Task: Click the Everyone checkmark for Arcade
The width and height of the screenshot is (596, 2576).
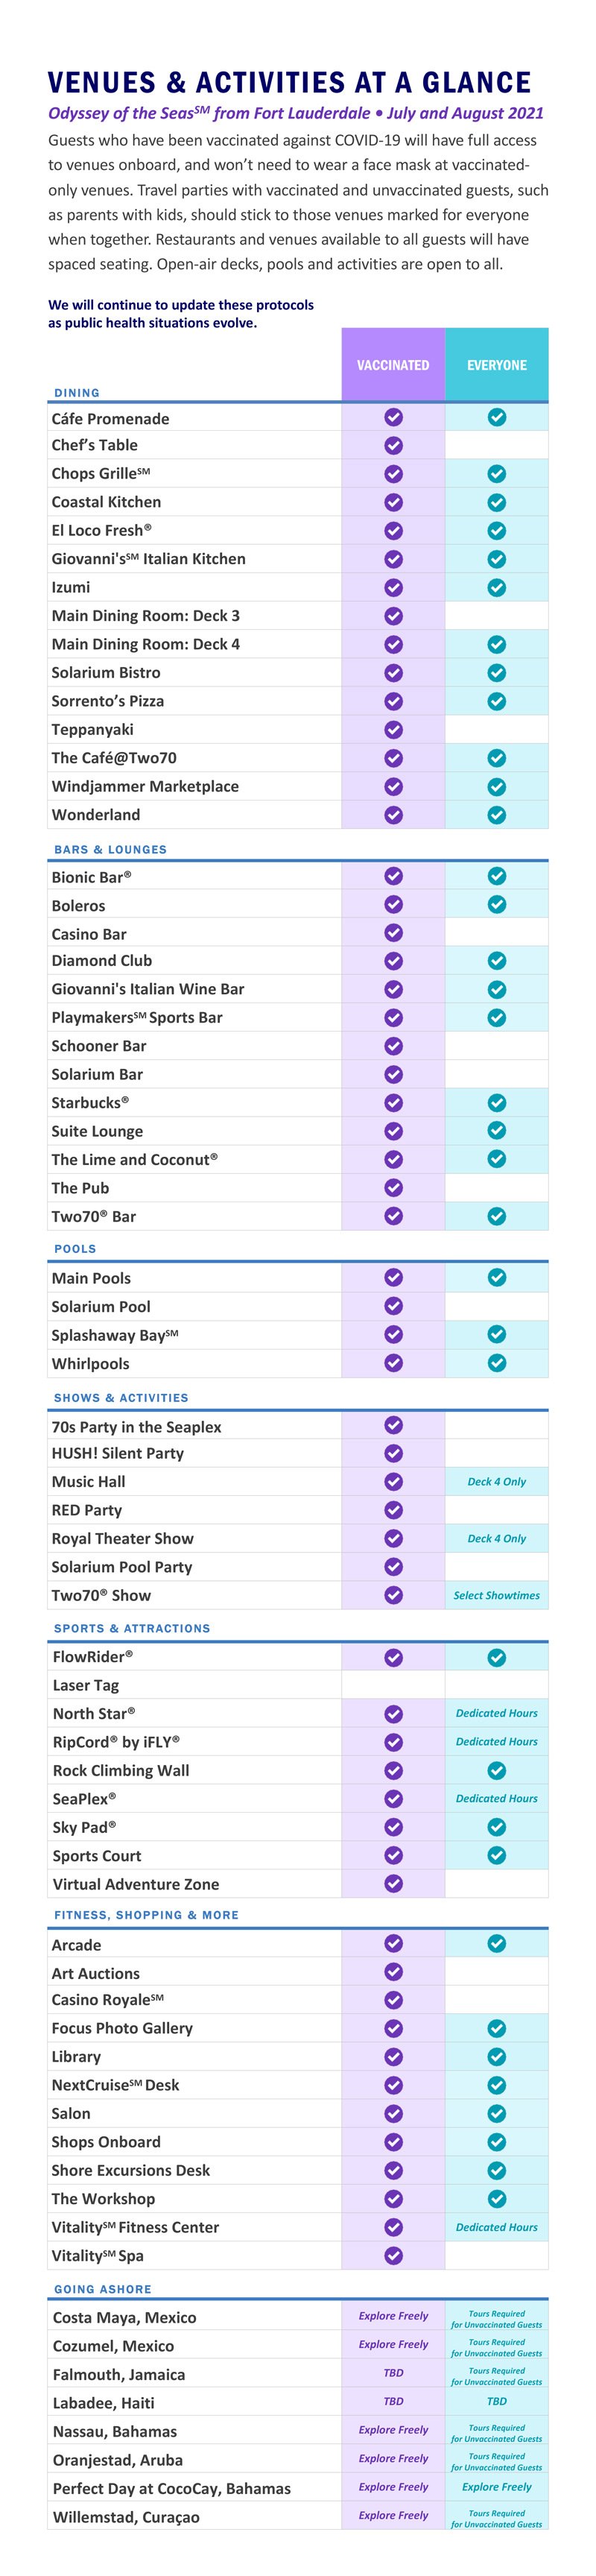Action: tap(496, 1944)
